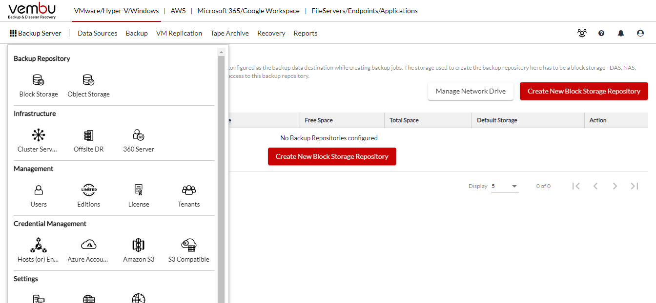
Task: Switch to Microsoft 365/Google Workspace tab
Action: tap(248, 11)
